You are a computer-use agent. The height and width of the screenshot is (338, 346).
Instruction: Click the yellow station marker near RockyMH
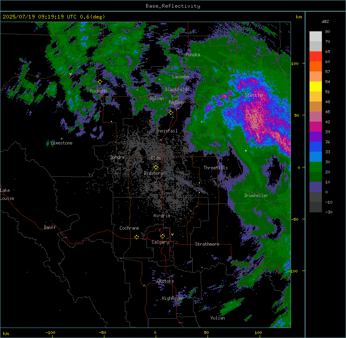coord(100,82)
